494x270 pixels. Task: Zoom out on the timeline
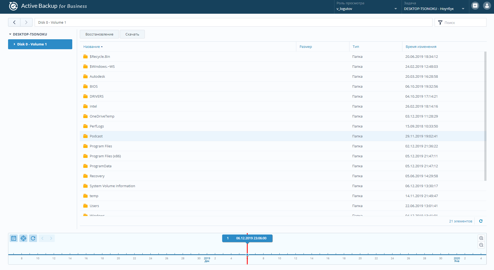pyautogui.click(x=481, y=245)
